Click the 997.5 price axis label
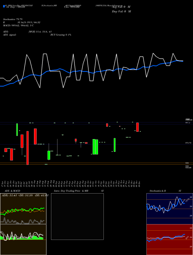 tap(188, 122)
